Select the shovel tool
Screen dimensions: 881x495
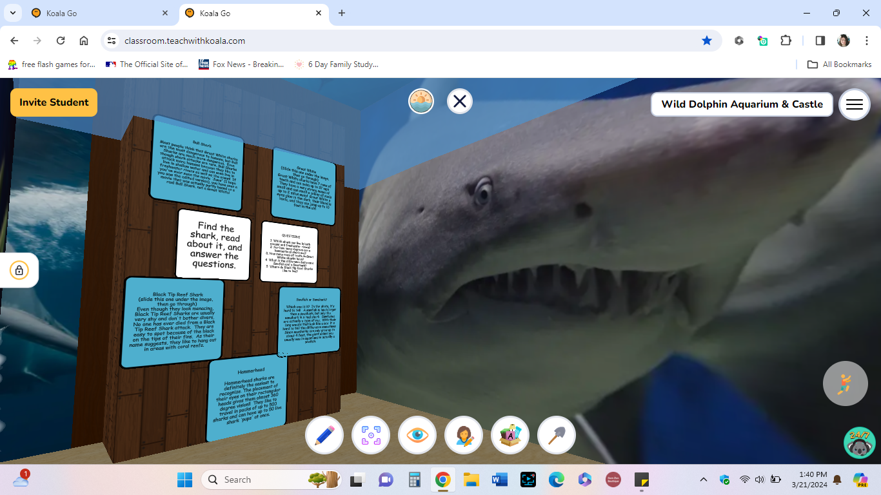pos(556,435)
